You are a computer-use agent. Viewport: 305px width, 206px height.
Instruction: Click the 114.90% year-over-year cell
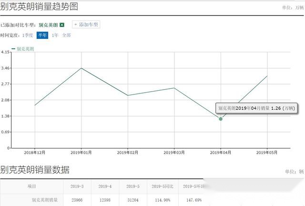163,200
